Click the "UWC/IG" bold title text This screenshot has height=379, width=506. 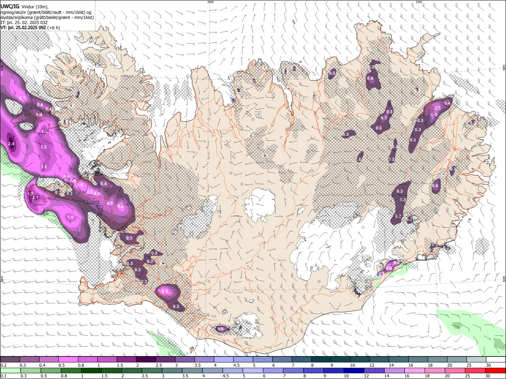[9, 6]
